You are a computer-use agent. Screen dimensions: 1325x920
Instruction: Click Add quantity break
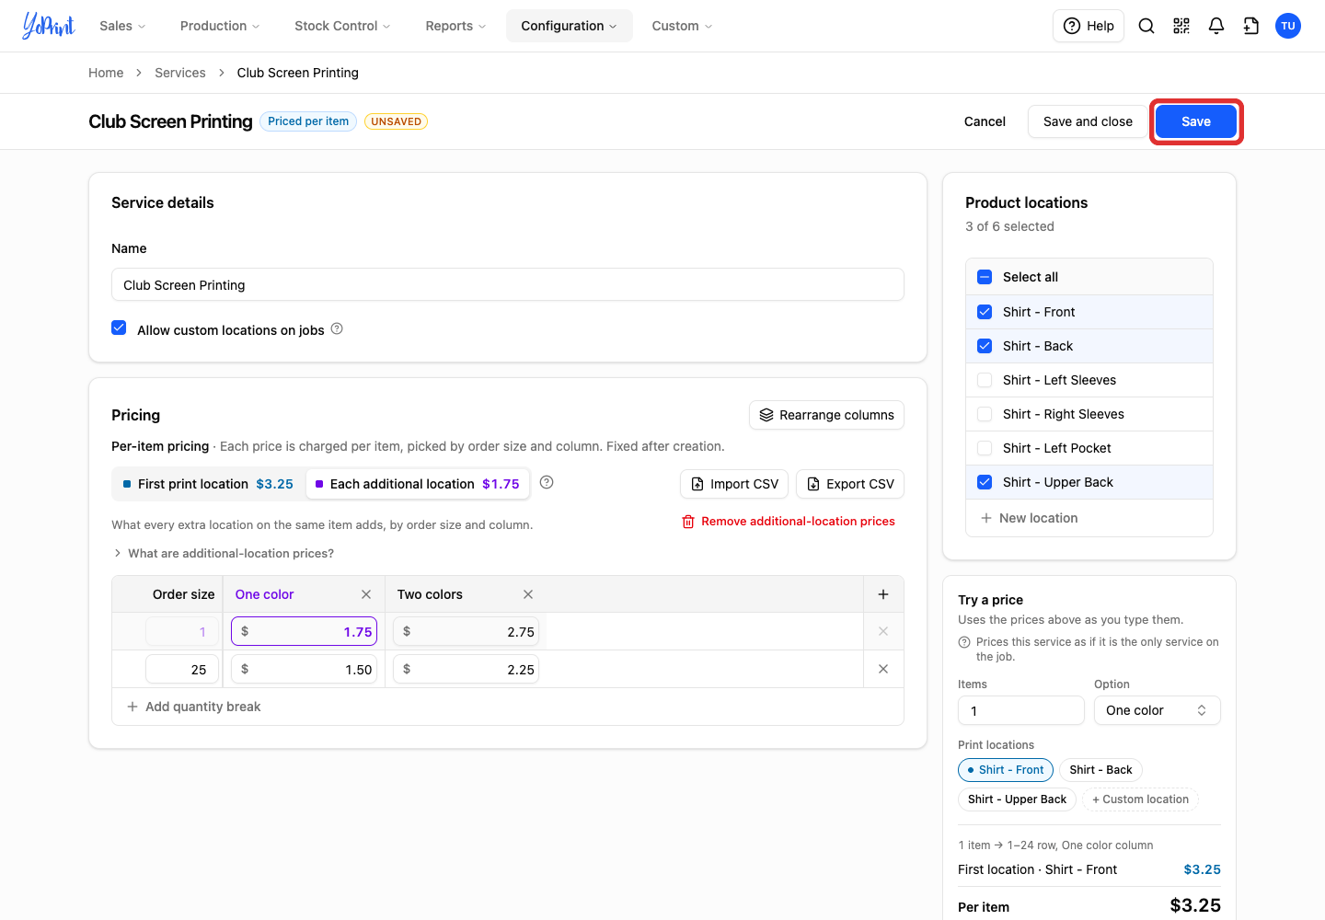(194, 707)
